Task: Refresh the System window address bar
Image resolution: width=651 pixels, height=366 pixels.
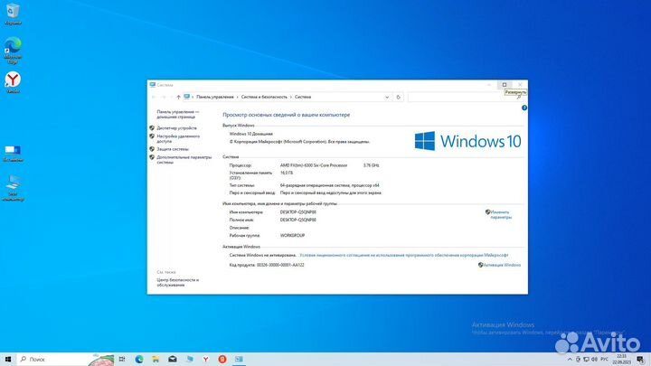Action: pyautogui.click(x=398, y=97)
